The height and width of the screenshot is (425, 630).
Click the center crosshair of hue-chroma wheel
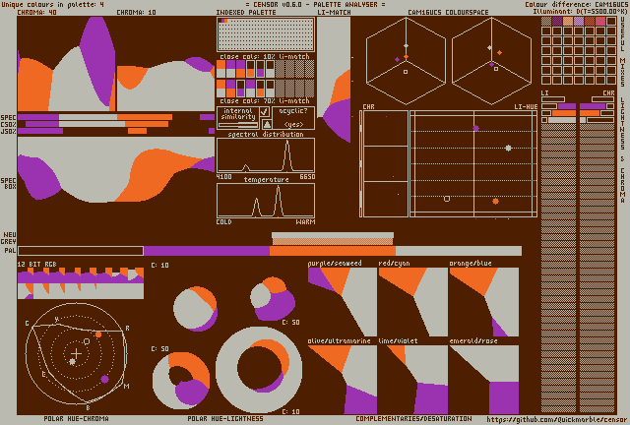pyautogui.click(x=77, y=353)
